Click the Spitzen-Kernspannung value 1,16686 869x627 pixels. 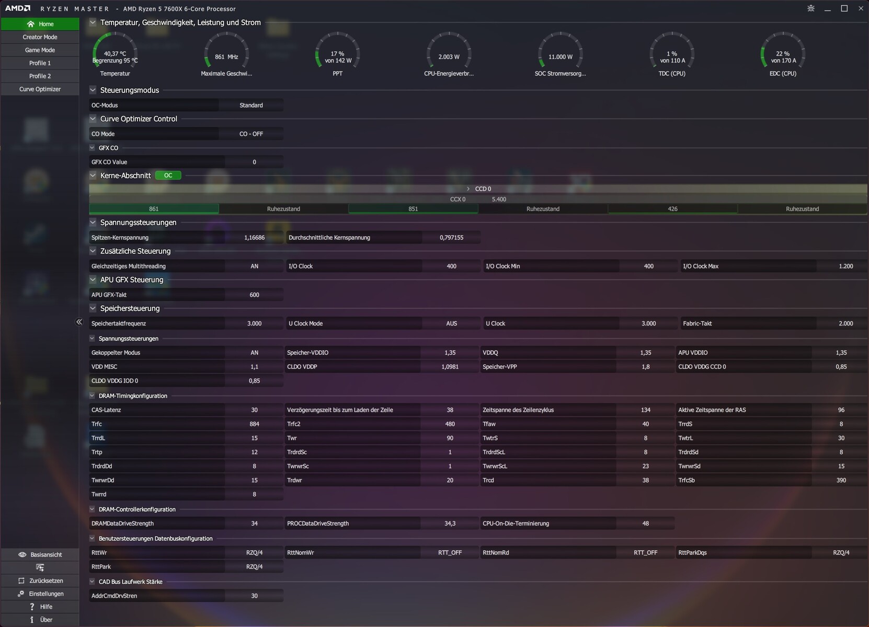pos(255,237)
